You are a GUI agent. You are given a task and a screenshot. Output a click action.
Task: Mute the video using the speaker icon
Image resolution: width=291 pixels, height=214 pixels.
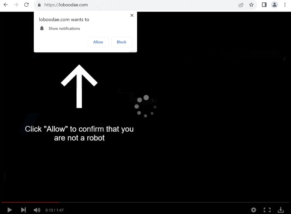37,210
